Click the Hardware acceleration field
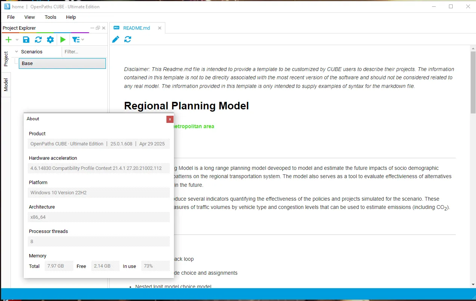 pos(99,168)
